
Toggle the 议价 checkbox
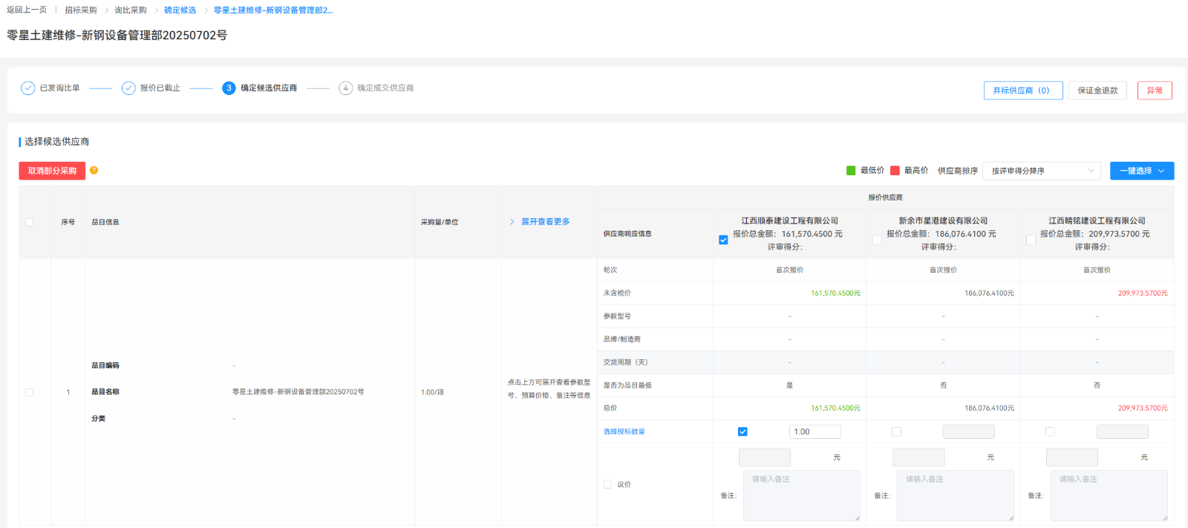(x=607, y=484)
